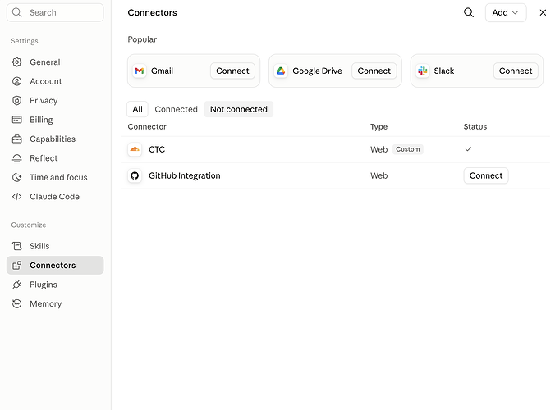The image size is (555, 410).
Task: Click the Plugins plug icon
Action: (x=16, y=285)
